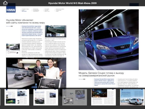Select the fourth header navigation column

60,10
